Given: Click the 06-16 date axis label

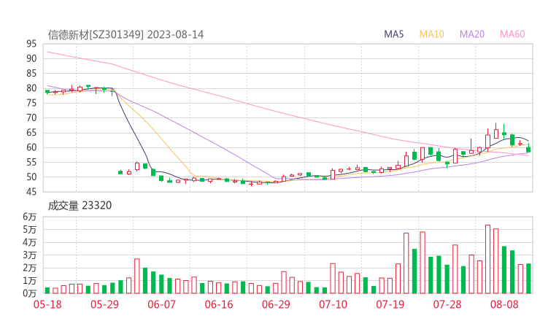Looking at the screenshot, I should [219, 304].
